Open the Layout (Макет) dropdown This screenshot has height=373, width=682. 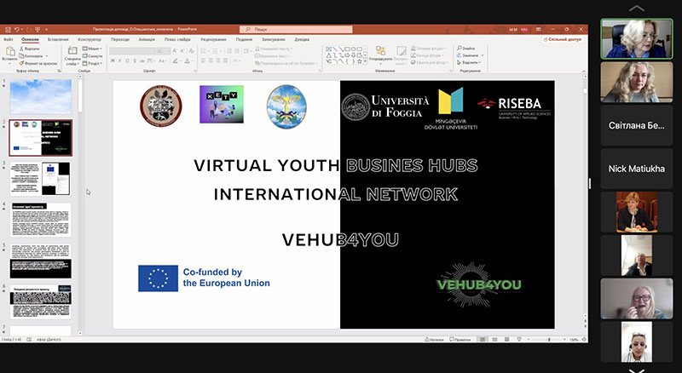92,49
